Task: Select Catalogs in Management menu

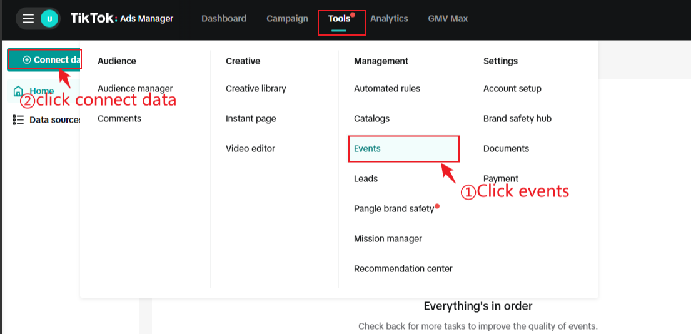Action: [x=372, y=119]
